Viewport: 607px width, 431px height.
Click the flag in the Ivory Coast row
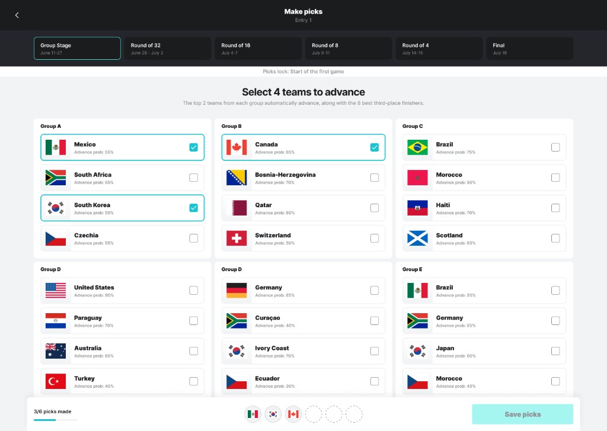tap(237, 351)
